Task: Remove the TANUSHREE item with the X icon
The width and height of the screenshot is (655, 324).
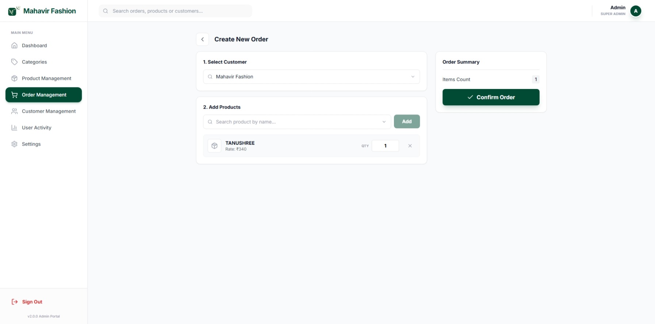Action: [410, 146]
